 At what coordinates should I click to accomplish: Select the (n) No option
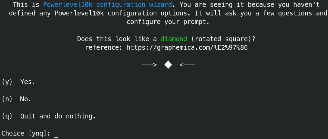click(16, 99)
